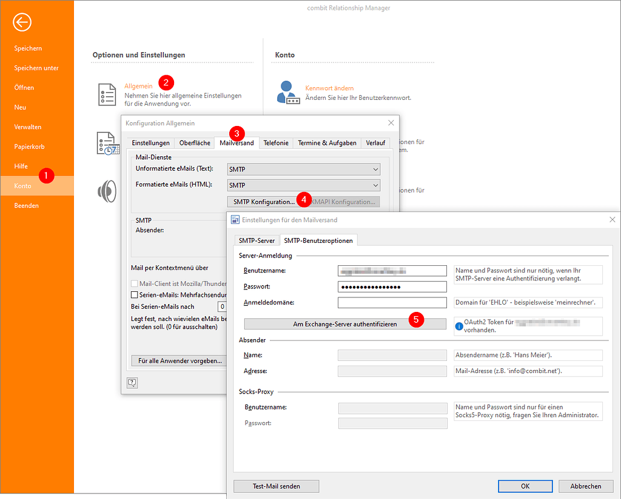Switch to the Telefonie tab

[276, 143]
